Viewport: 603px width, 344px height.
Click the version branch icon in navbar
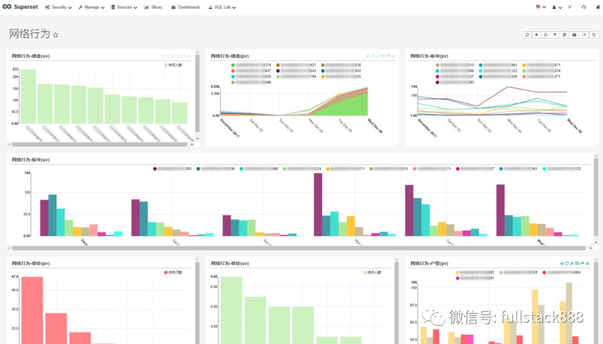tap(570, 7)
